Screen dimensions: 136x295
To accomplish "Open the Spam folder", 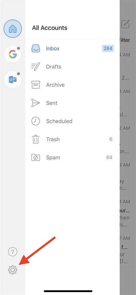I will pos(73,158).
